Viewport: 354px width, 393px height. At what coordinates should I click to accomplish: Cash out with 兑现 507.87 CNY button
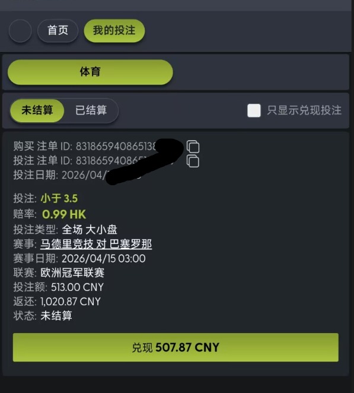[x=176, y=347]
